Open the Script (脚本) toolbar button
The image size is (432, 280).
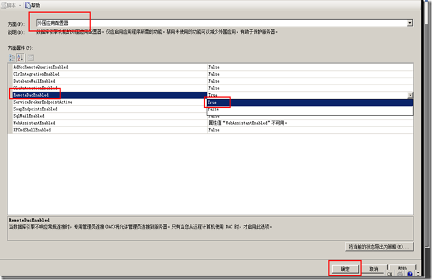[x=9, y=5]
